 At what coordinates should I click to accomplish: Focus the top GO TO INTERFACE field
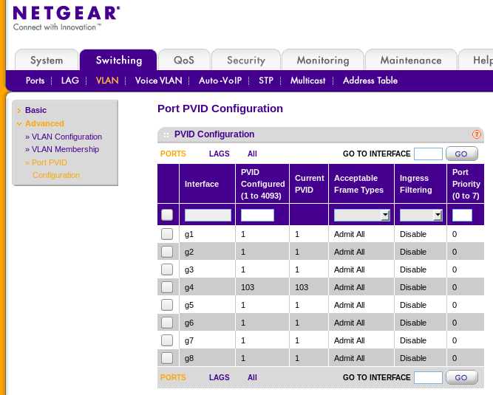(428, 154)
